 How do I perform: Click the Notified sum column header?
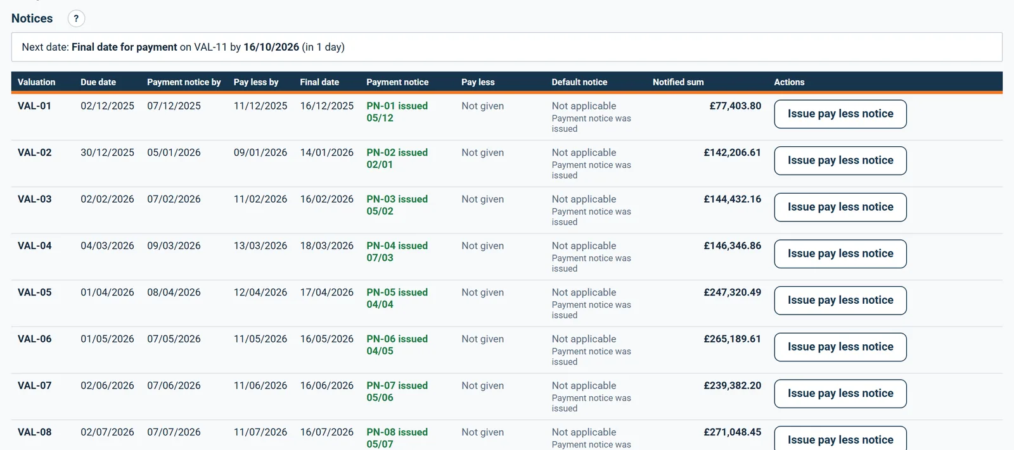pyautogui.click(x=678, y=82)
